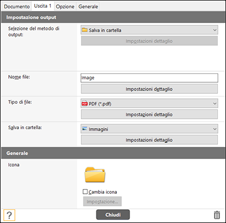Open the Tipo di file PDF dropdown

point(149,104)
